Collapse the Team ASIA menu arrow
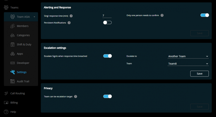216x117 pixels. tap(34, 17)
